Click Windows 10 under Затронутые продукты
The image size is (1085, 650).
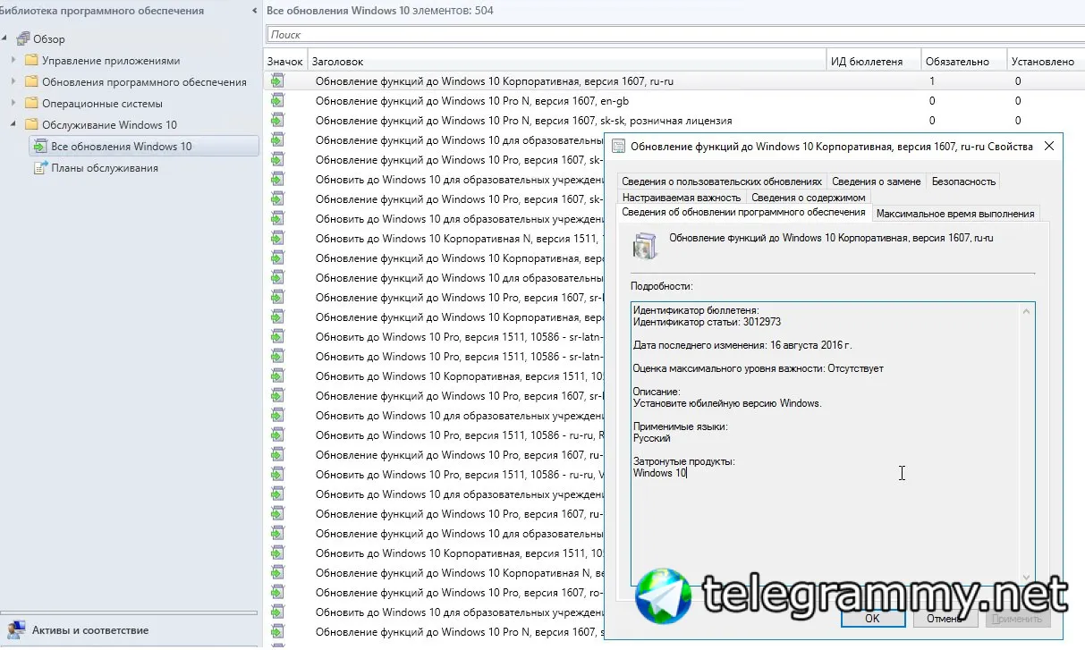pyautogui.click(x=660, y=473)
